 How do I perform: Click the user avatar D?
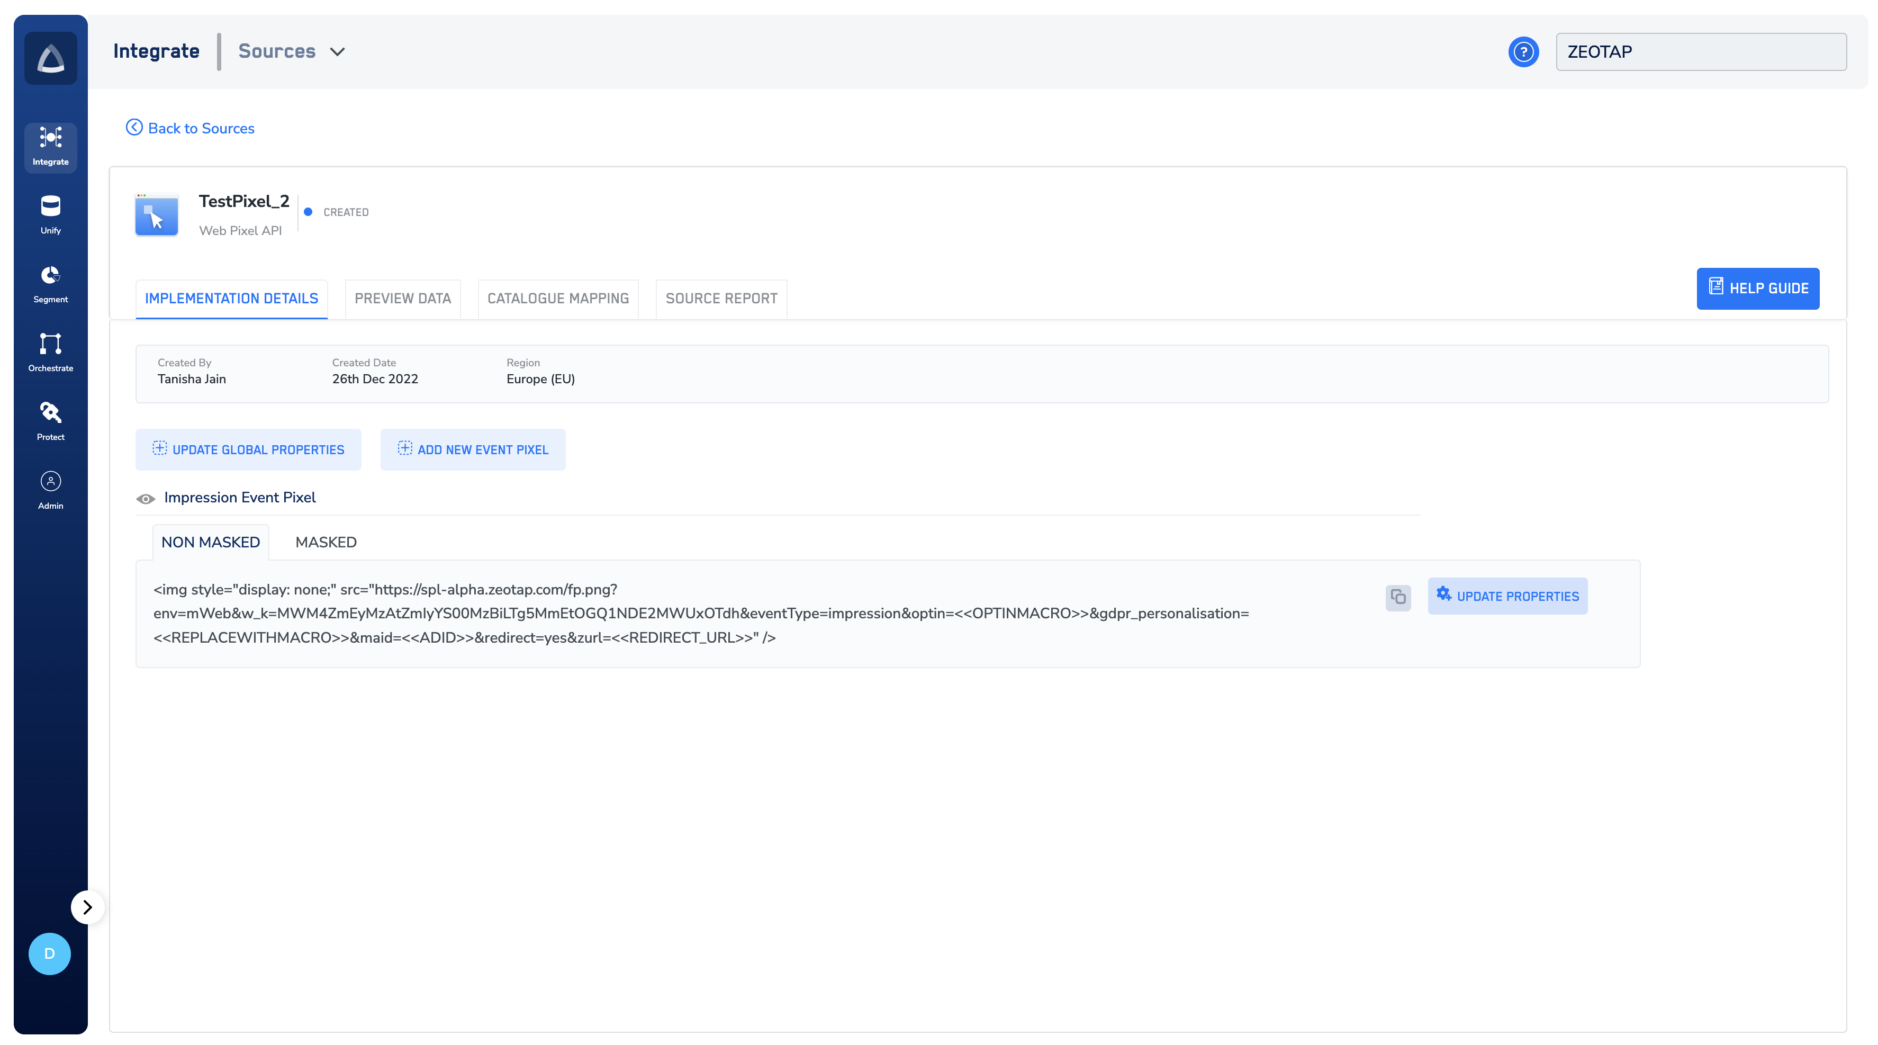pos(50,953)
